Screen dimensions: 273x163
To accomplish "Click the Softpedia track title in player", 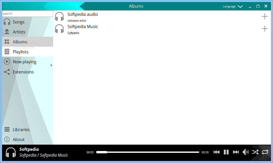I will tap(29, 149).
